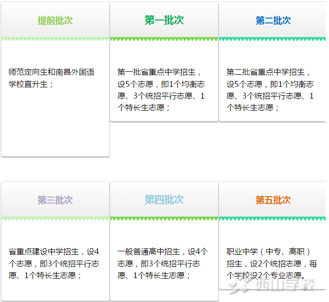Click light green zigzag strip under 第三批次
The height and width of the screenshot is (302, 329).
click(x=55, y=219)
